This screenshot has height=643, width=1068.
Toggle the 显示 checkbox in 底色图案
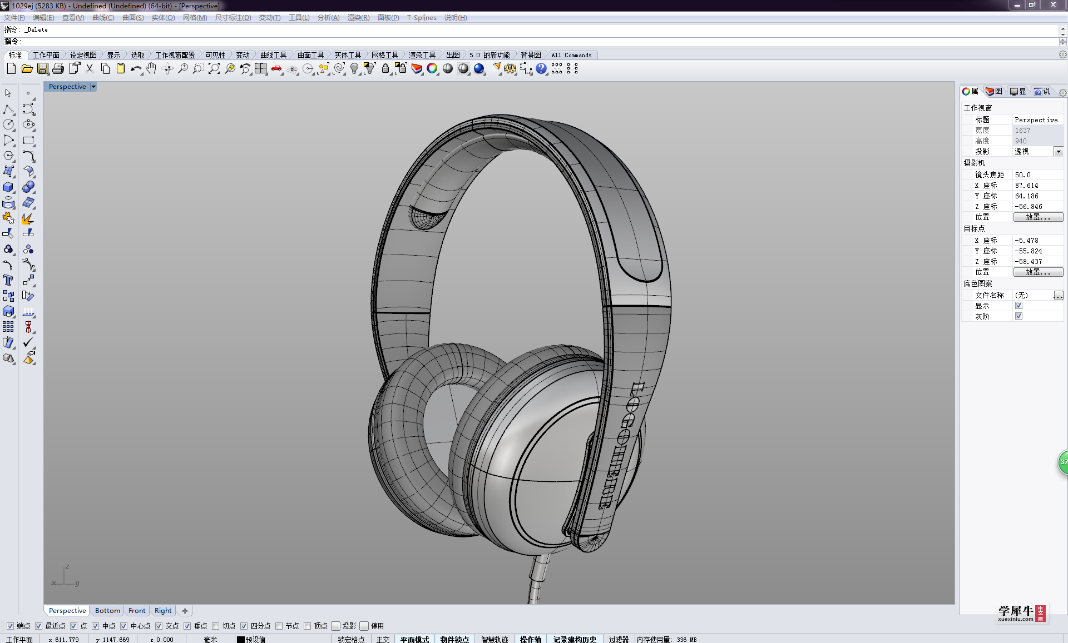tap(1018, 306)
